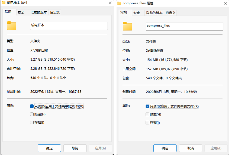Click the title bar folder icon of compress_files 属性
The image size is (229, 155).
pyautogui.click(x=119, y=3)
